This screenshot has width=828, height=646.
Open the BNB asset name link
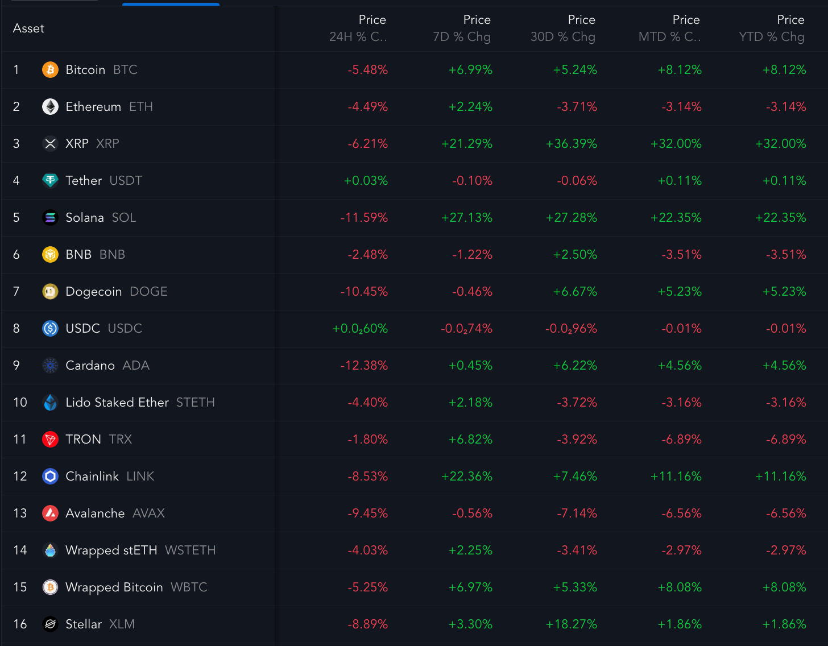pos(78,255)
